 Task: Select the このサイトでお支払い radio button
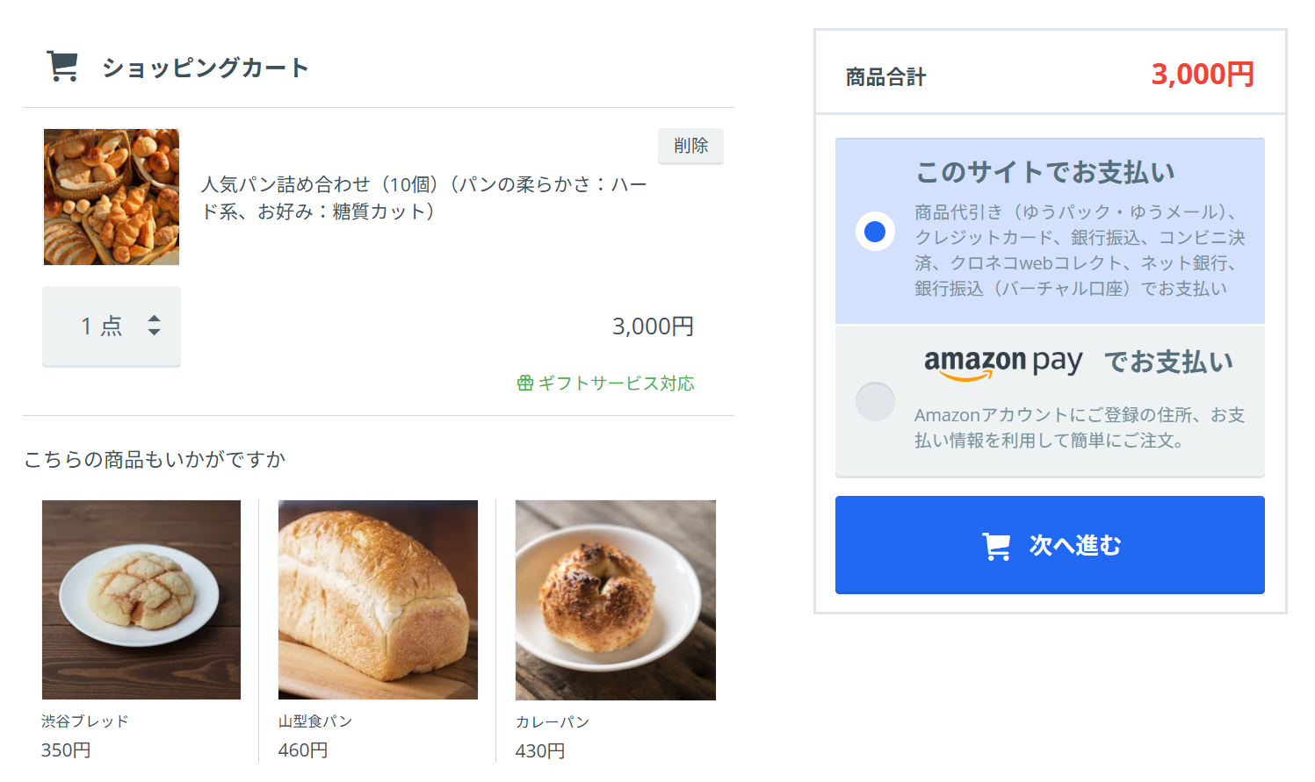tap(875, 232)
